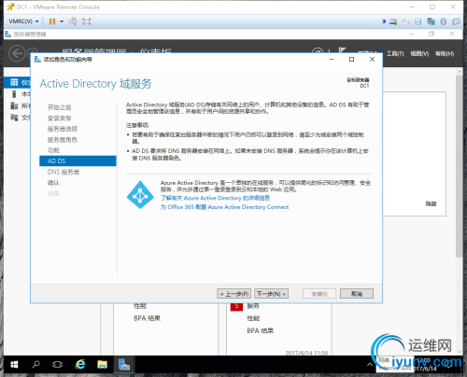Viewport: 467px width, 377px height.
Task: Click the blue arrow device indicator in VMRC
Action: (384, 21)
